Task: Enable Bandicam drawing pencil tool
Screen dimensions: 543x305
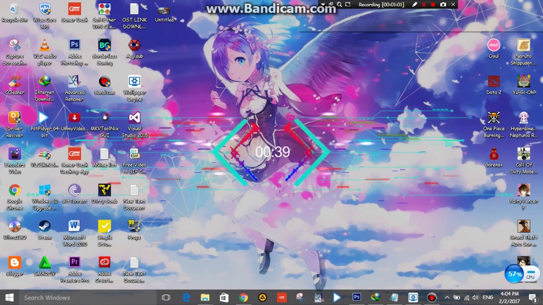Action: click(x=414, y=5)
